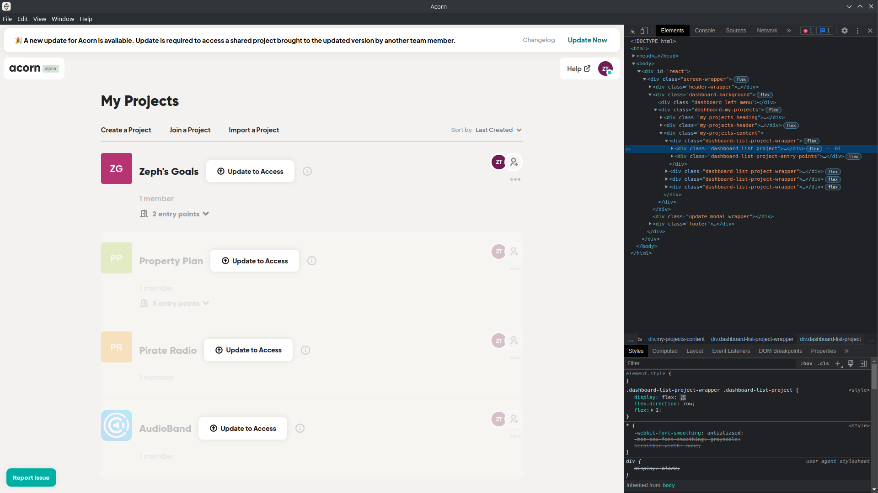This screenshot has height=493, width=878.
Task: Toggle the .cls element classes editor
Action: pyautogui.click(x=823, y=363)
